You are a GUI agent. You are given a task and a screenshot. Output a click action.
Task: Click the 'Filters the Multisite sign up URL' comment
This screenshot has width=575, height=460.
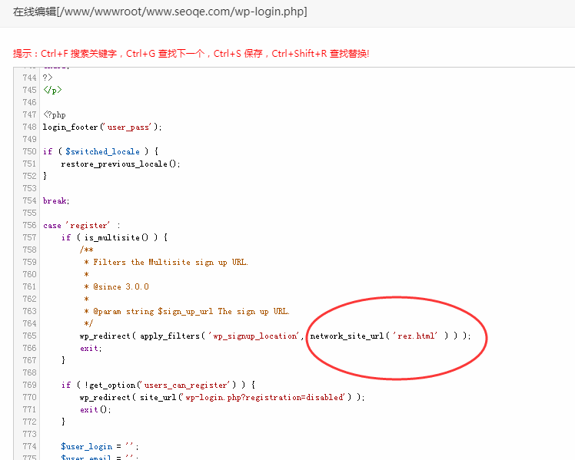tap(171, 262)
